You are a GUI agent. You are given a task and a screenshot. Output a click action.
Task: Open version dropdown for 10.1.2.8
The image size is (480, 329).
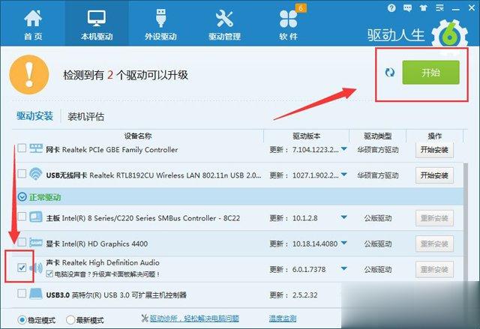(x=344, y=217)
